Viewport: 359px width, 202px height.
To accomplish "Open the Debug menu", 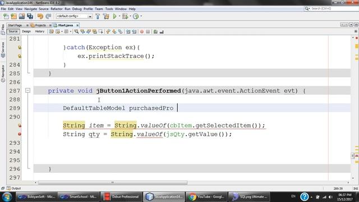I will point(77,9).
